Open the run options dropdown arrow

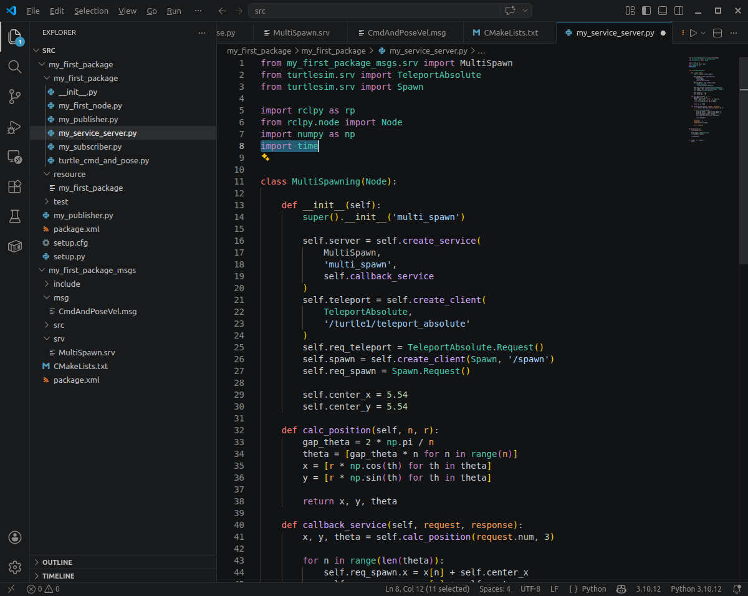tap(703, 33)
